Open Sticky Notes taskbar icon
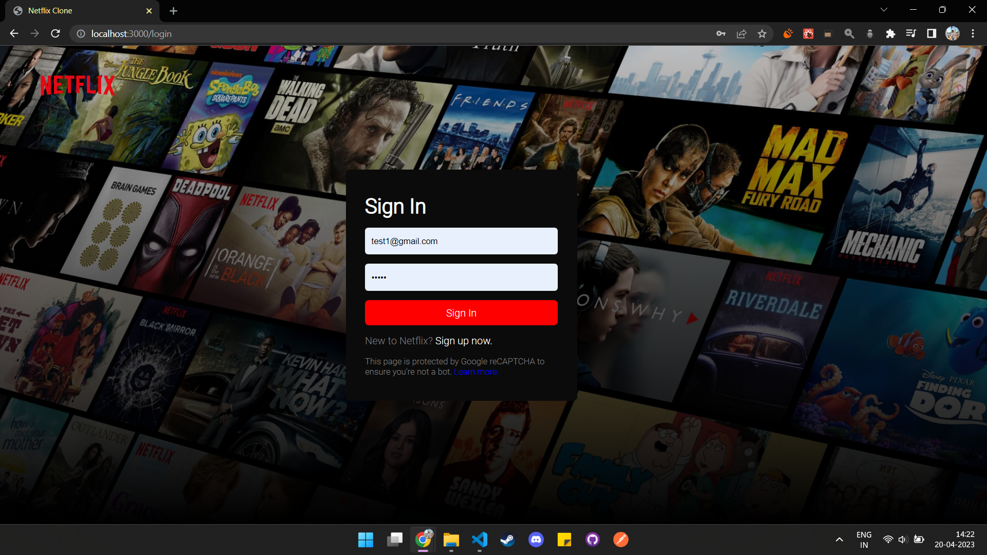 (x=564, y=540)
